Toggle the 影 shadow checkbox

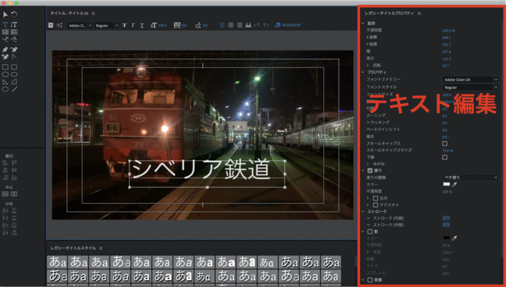[x=370, y=231]
